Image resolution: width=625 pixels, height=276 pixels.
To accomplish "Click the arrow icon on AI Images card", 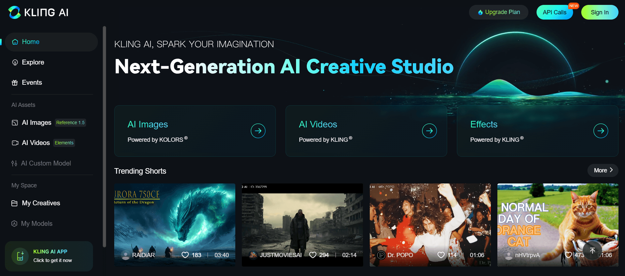I will 258,131.
